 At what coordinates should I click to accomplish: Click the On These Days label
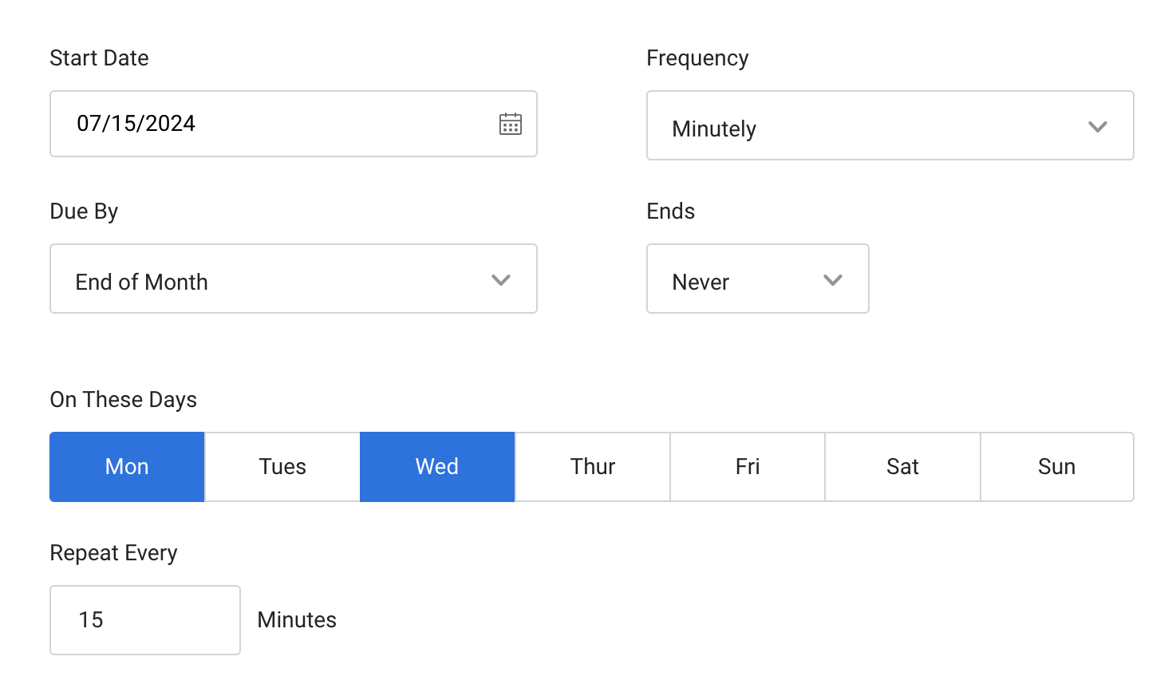123,400
